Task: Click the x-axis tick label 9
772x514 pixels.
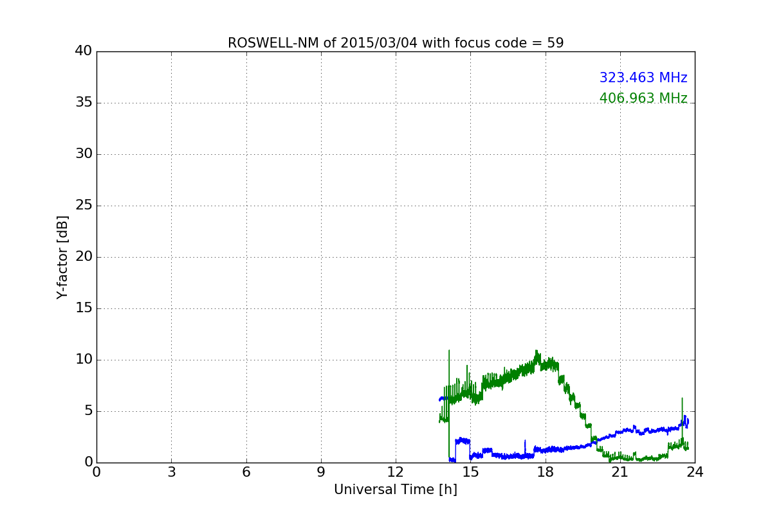Action: point(321,472)
